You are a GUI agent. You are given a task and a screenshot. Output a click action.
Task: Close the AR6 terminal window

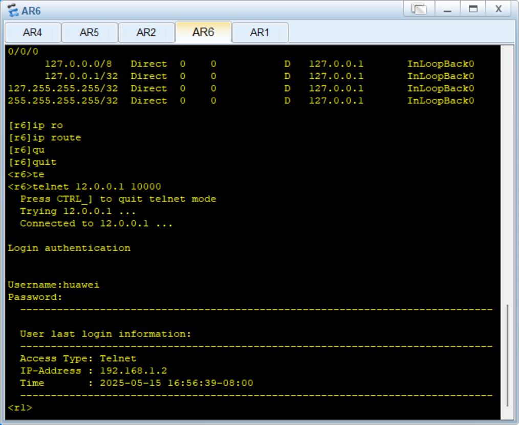point(499,9)
